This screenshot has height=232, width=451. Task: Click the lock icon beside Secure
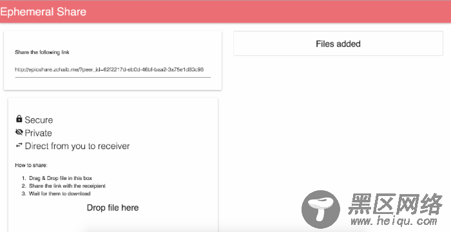pyautogui.click(x=19, y=119)
